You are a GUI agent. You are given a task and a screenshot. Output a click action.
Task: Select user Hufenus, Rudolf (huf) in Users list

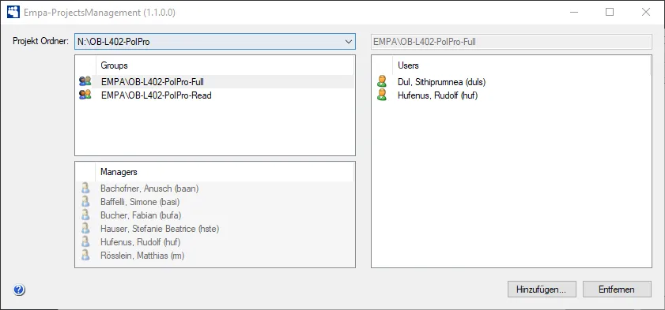[438, 95]
